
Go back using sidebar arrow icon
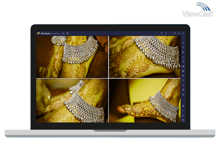183,111
